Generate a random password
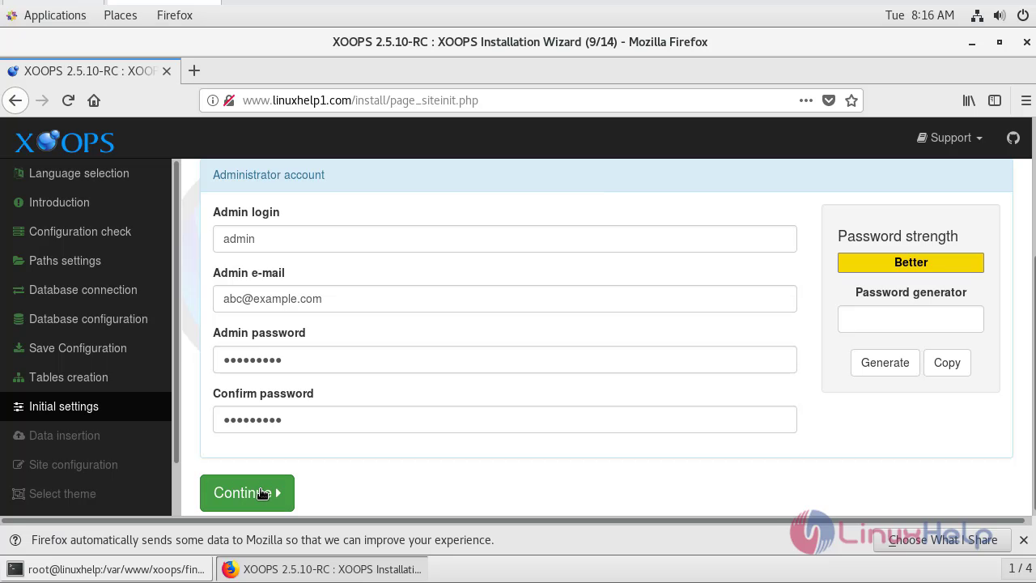Viewport: 1036px width, 583px height. (x=885, y=363)
